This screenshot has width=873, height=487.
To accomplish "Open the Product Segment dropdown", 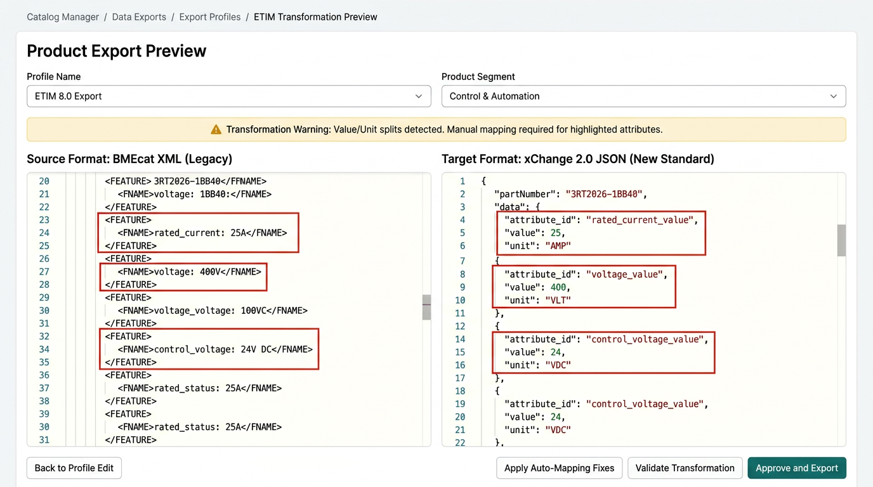I will click(x=643, y=96).
